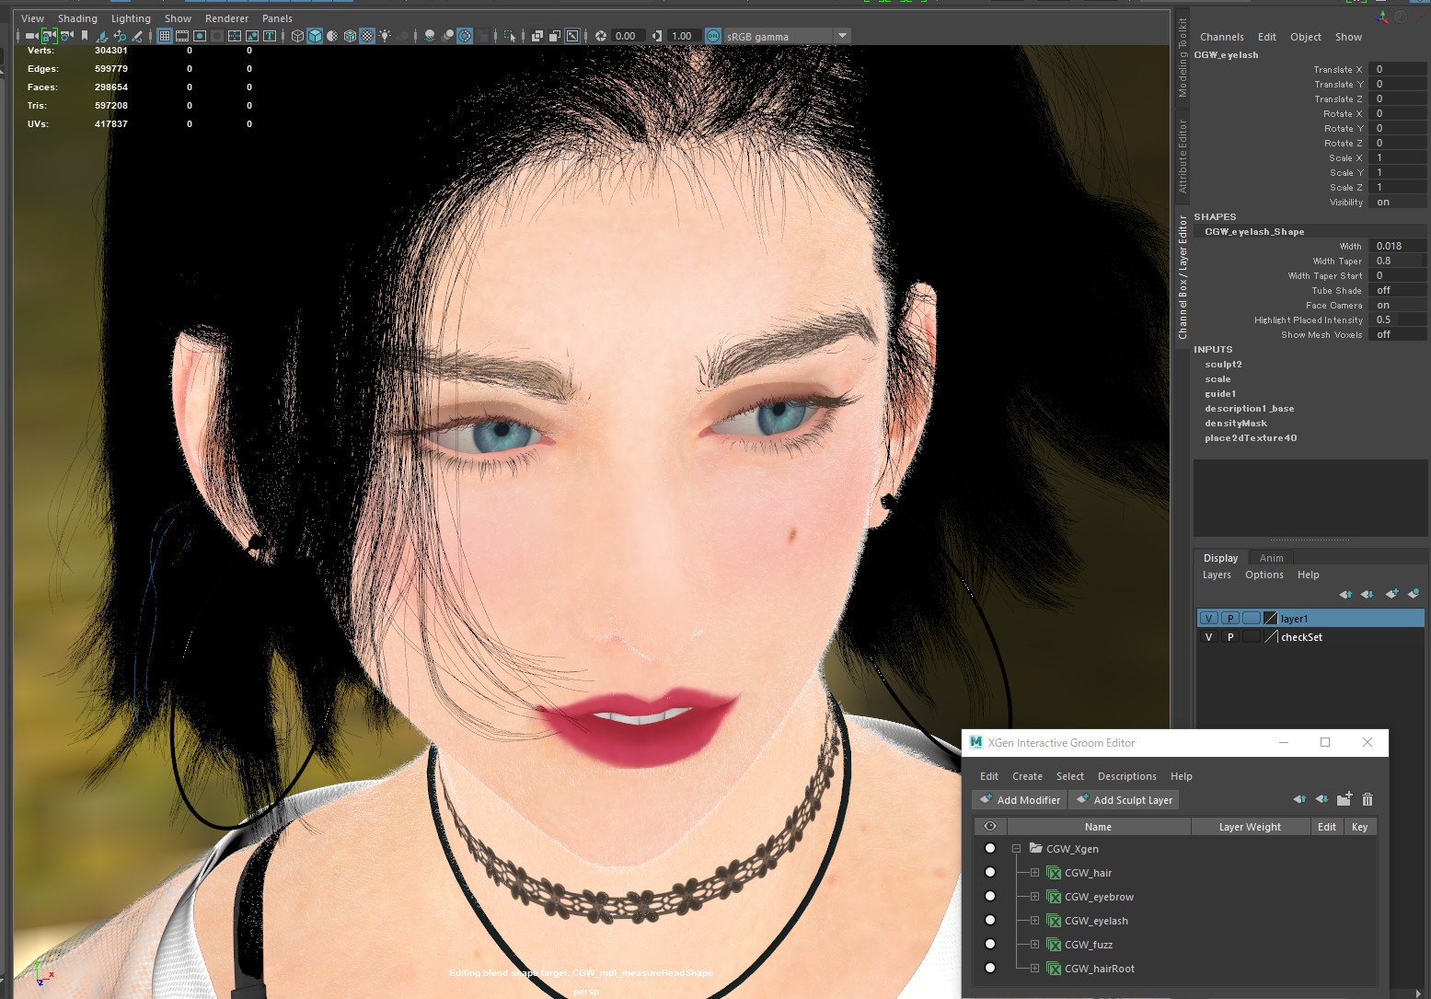Toggle the viewport grid icon
1431x999 pixels.
click(x=165, y=36)
